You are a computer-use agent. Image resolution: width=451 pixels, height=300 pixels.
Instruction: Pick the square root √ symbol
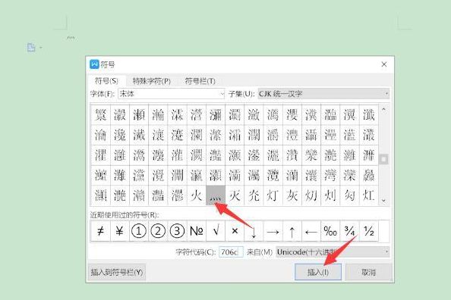pos(216,231)
